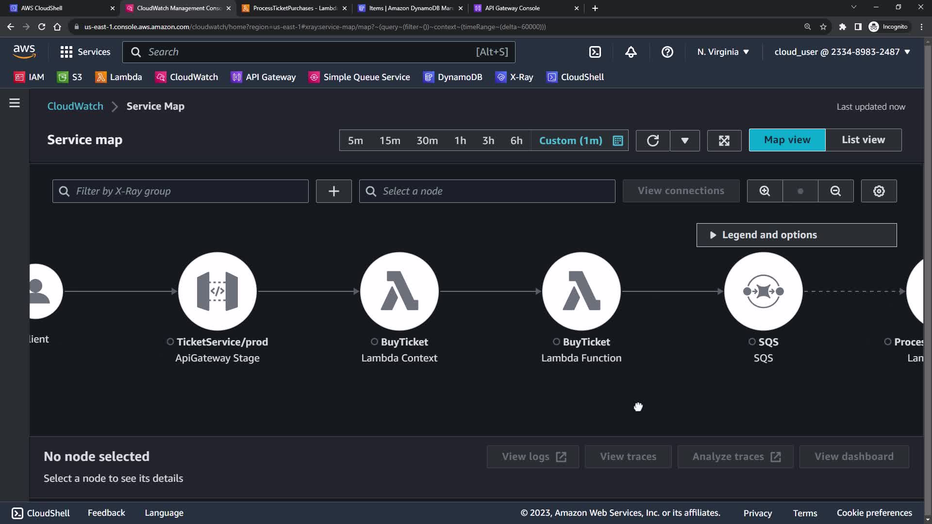Screen dimensions: 932x524
Task: Toggle full screen map view icon
Action: point(724,141)
